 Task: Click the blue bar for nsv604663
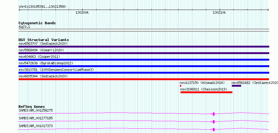tap(144, 60)
